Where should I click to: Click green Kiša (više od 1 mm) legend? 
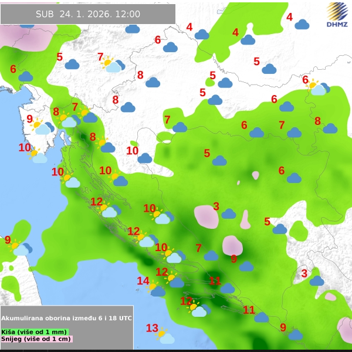(x=35, y=332)
